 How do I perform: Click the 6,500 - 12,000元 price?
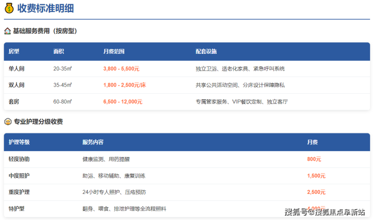122,102
